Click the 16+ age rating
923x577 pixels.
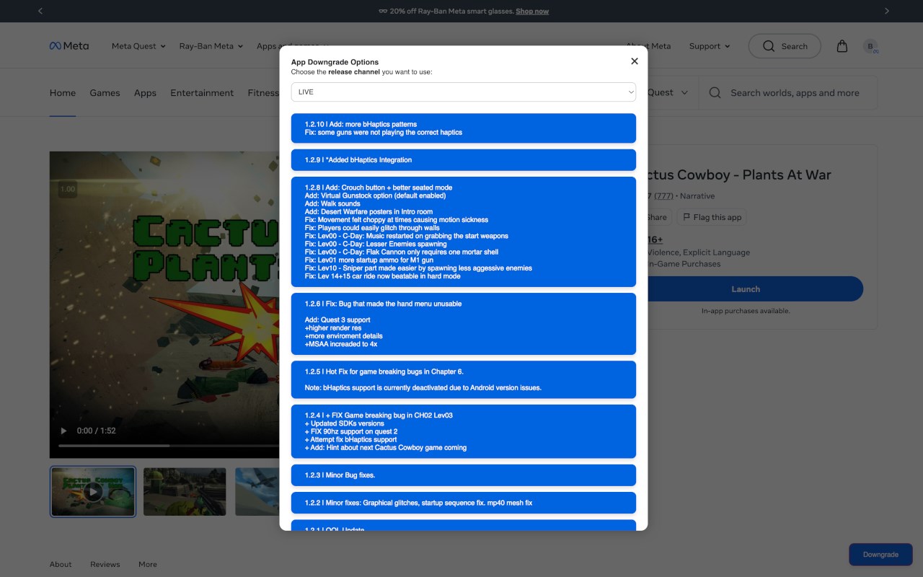(x=655, y=240)
